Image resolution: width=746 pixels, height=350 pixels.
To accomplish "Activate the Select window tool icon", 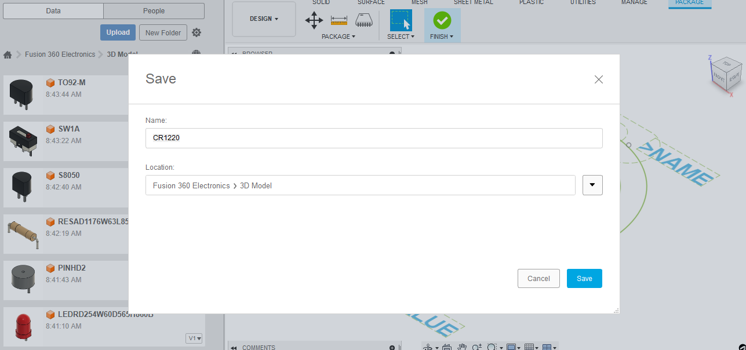I will (401, 20).
